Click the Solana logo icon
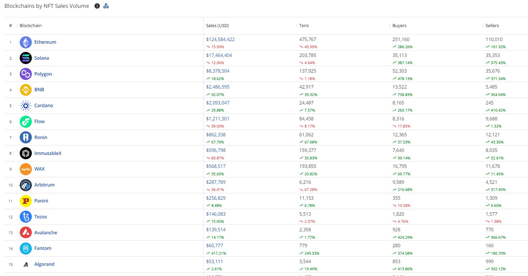This screenshot has height=276, width=528. click(x=26, y=58)
